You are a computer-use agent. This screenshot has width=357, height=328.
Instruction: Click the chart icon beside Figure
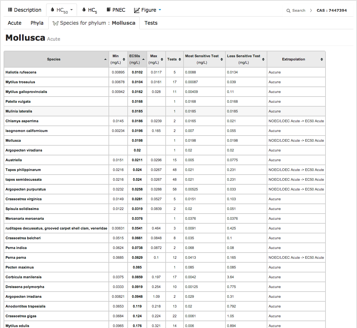click(x=137, y=10)
